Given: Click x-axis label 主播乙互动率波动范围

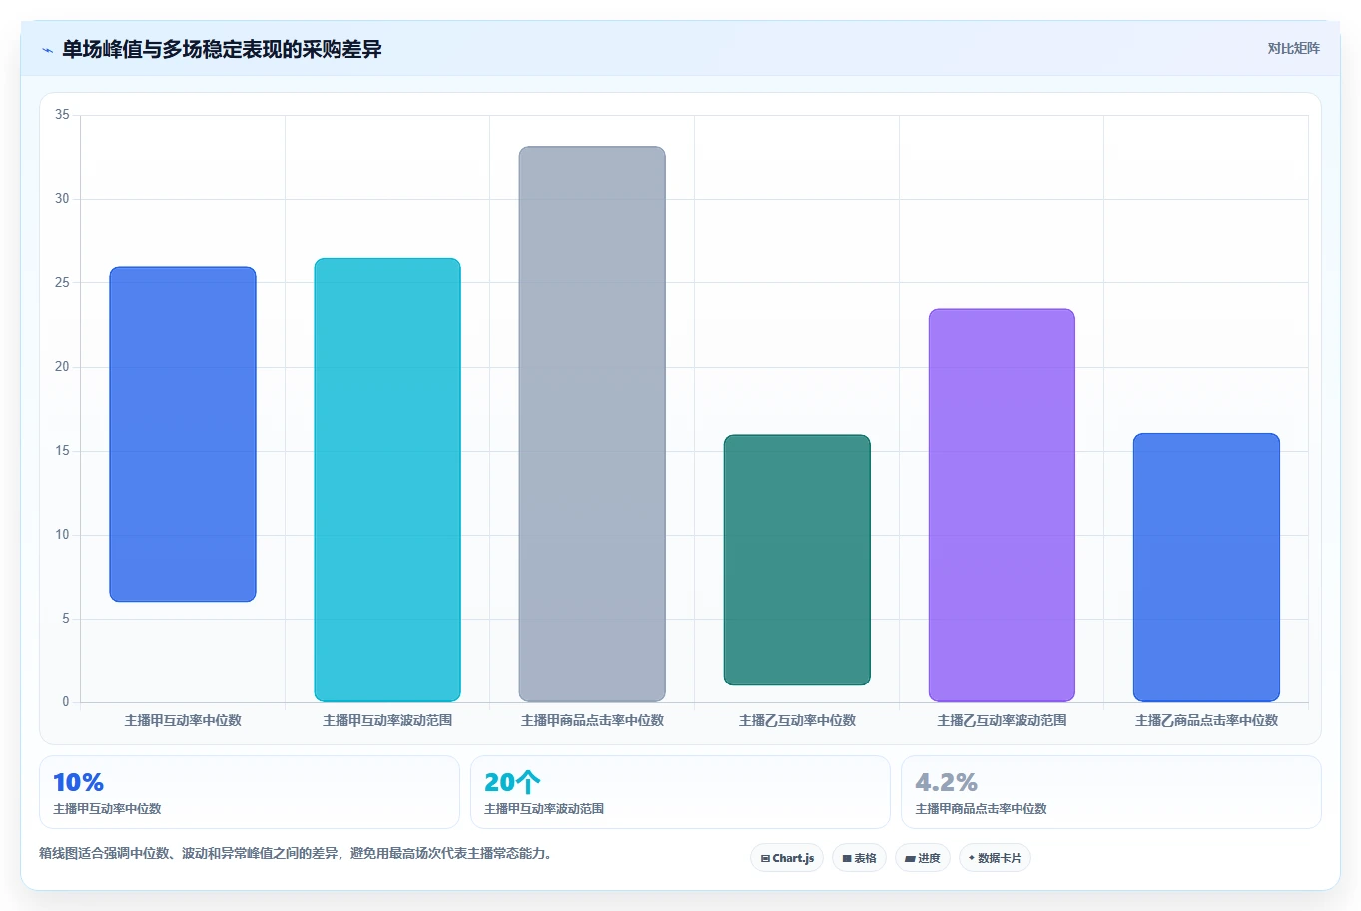Looking at the screenshot, I should [1002, 720].
